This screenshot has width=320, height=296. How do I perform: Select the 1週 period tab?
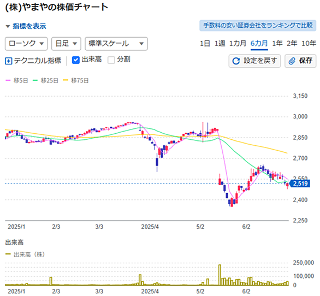coord(220,43)
